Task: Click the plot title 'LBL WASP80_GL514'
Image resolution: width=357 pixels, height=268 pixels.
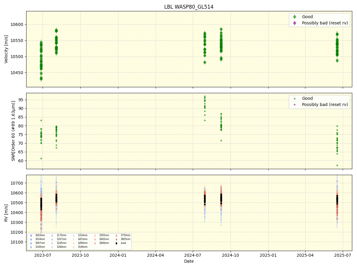Action: click(189, 7)
